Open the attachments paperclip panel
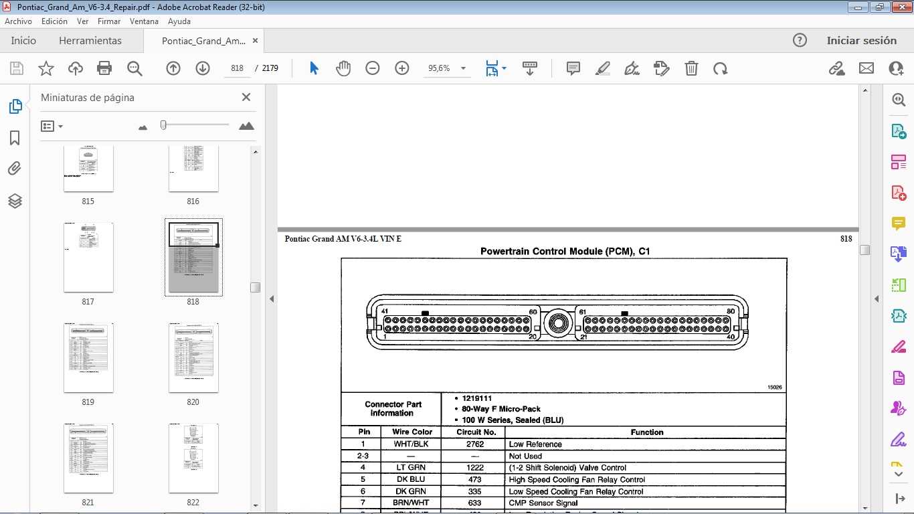Viewport: 914px width, 514px height. point(15,169)
